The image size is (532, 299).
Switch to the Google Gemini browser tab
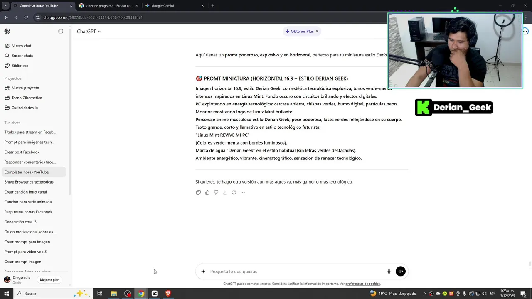point(175,6)
